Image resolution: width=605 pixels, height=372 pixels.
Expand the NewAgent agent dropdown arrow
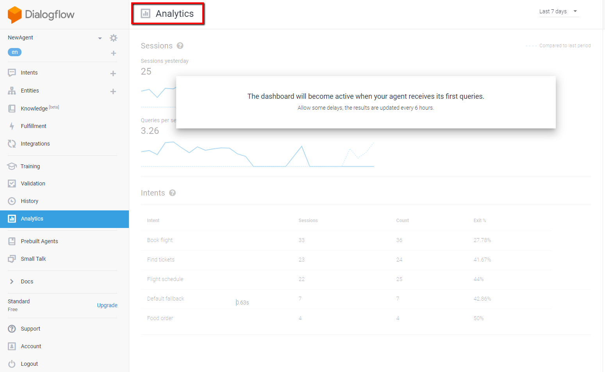(x=100, y=38)
